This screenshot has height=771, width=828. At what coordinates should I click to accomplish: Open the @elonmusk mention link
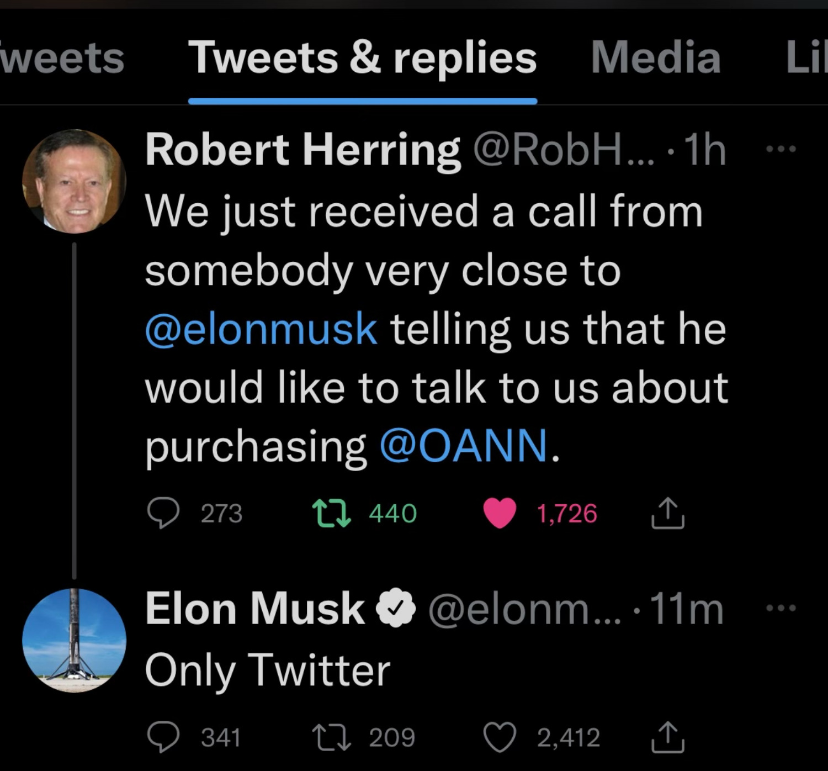pyautogui.click(x=261, y=329)
